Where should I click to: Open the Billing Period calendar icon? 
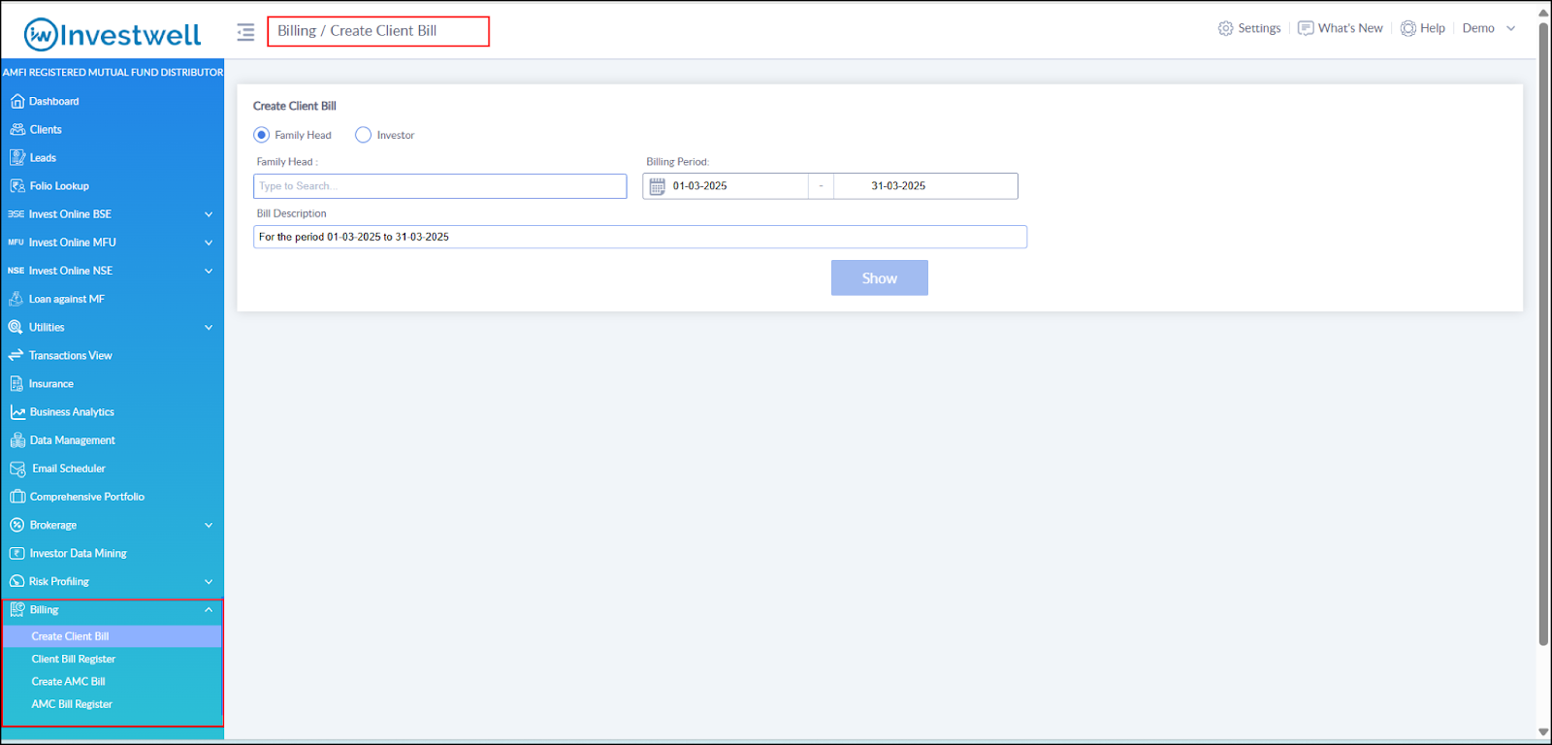click(x=657, y=186)
